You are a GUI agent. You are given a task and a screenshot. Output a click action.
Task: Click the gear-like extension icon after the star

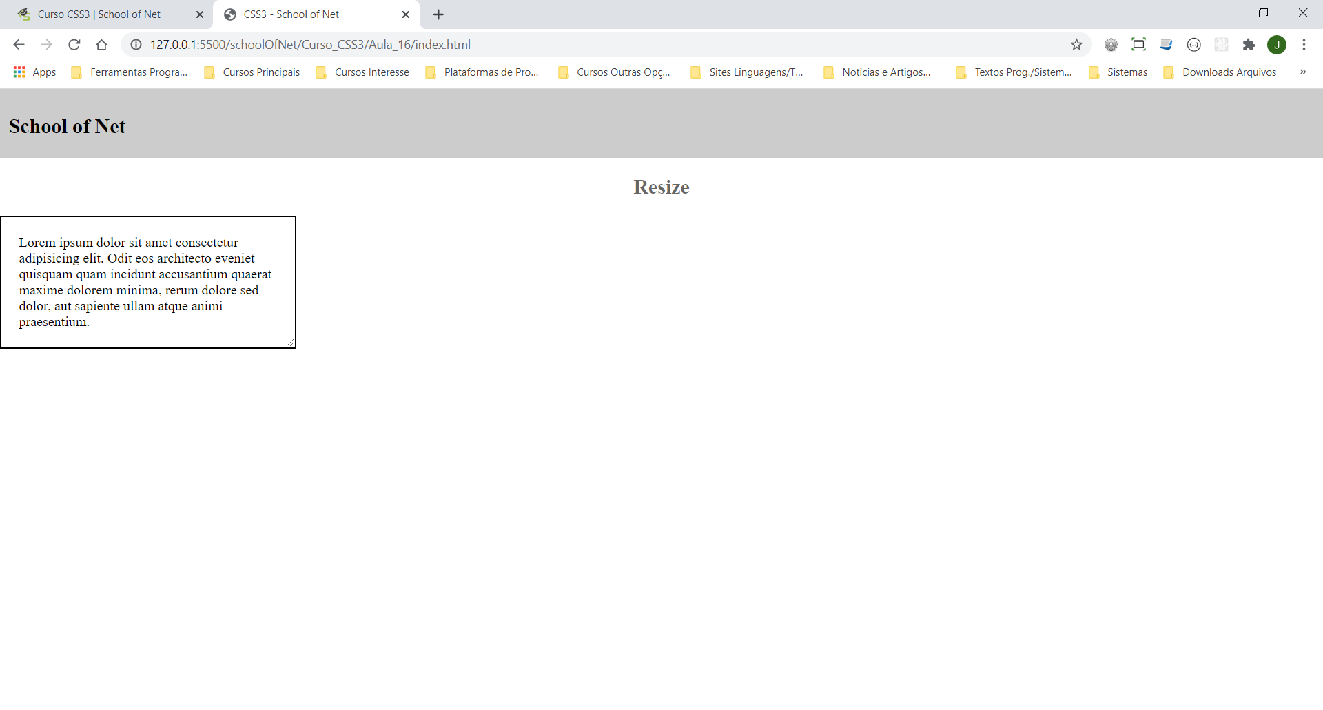1111,45
